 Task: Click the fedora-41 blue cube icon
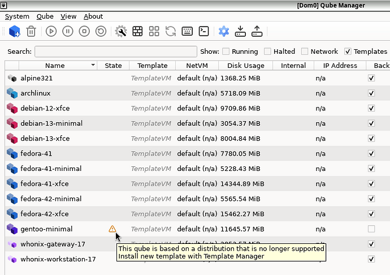point(12,153)
